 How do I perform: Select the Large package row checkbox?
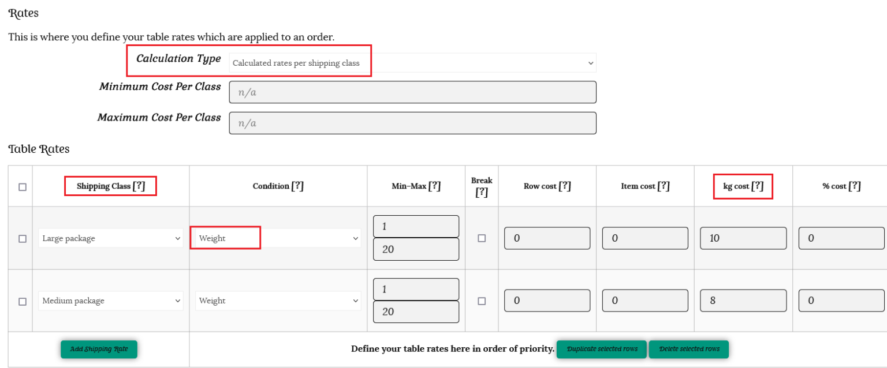pos(23,239)
